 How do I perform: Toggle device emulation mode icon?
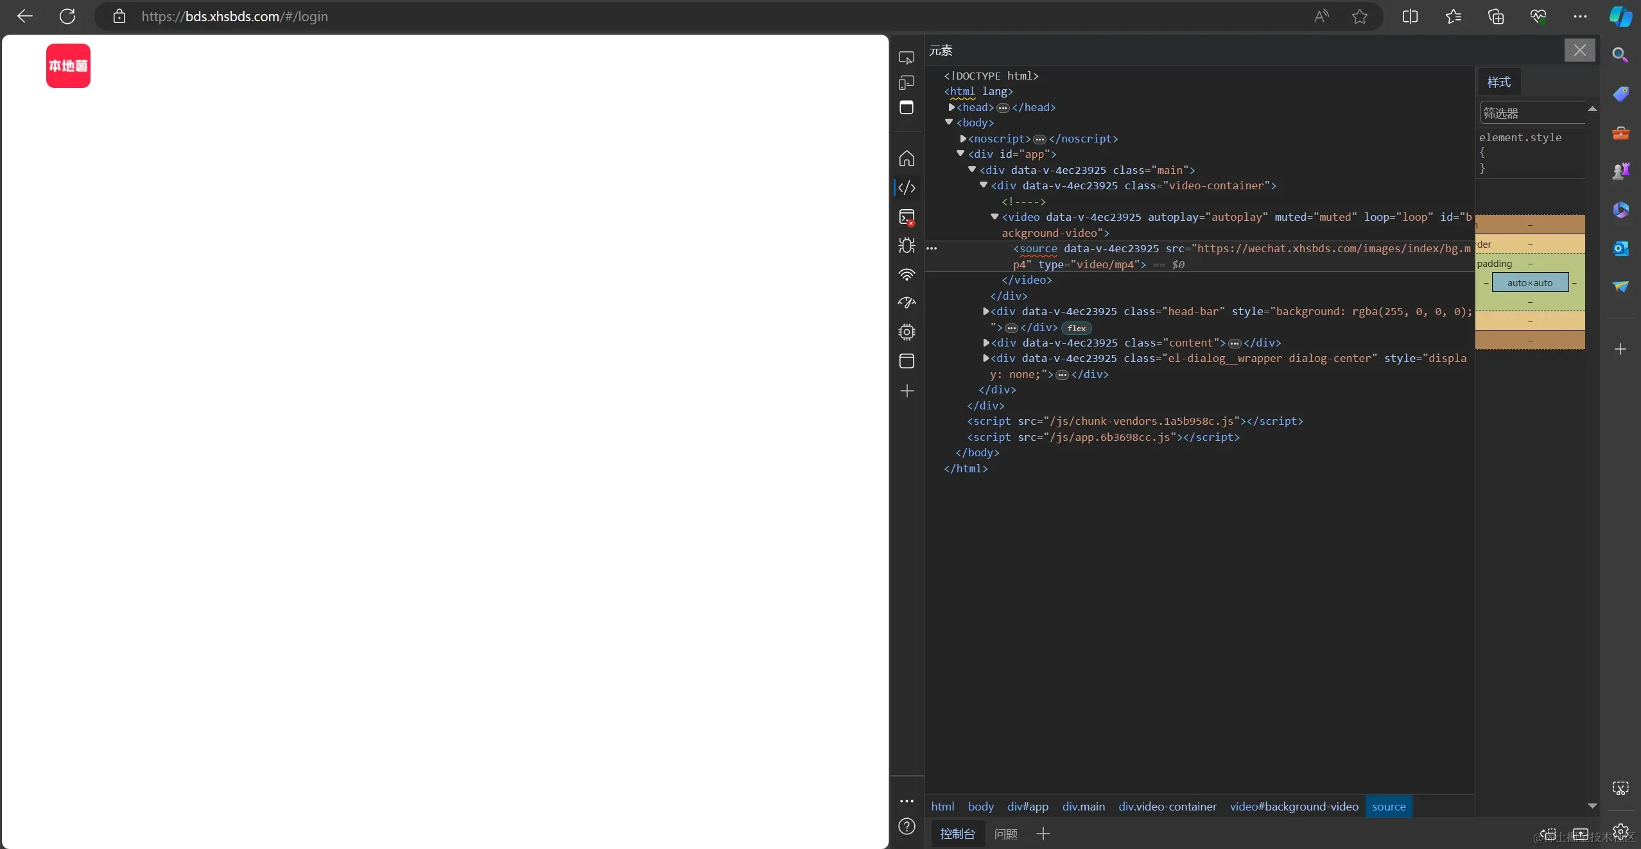[x=906, y=83]
